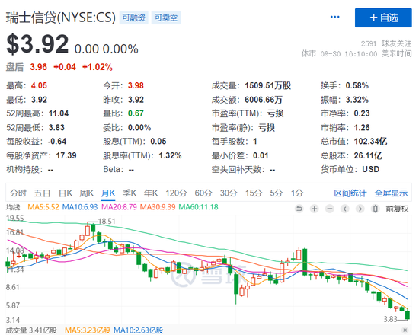
Task: Zoom in chart with plus icon
Action: [315, 209]
